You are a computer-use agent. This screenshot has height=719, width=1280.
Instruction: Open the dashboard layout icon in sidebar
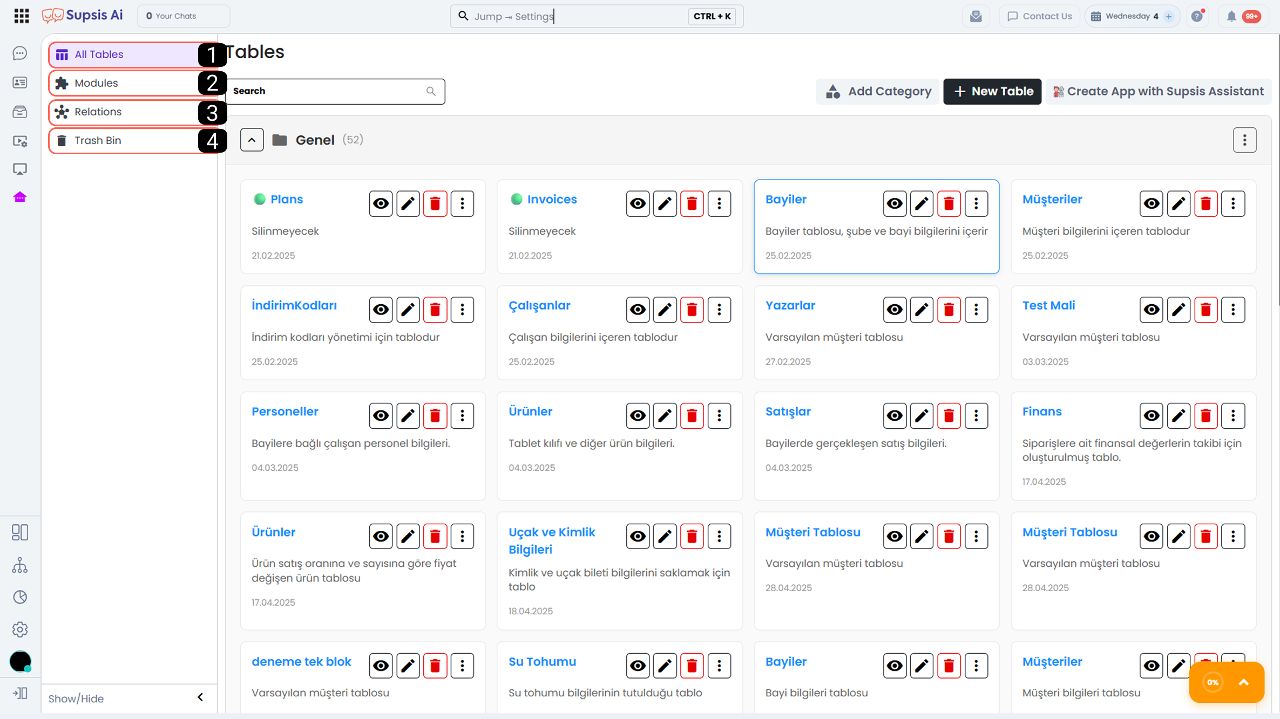coord(20,532)
